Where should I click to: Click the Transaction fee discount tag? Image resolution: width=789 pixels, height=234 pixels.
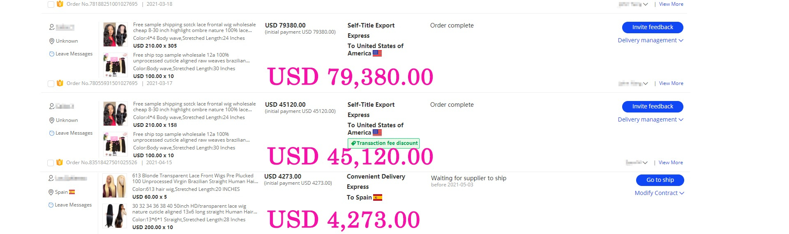[384, 143]
